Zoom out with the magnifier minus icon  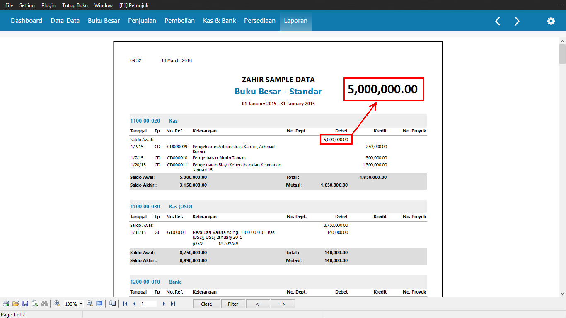click(89, 304)
